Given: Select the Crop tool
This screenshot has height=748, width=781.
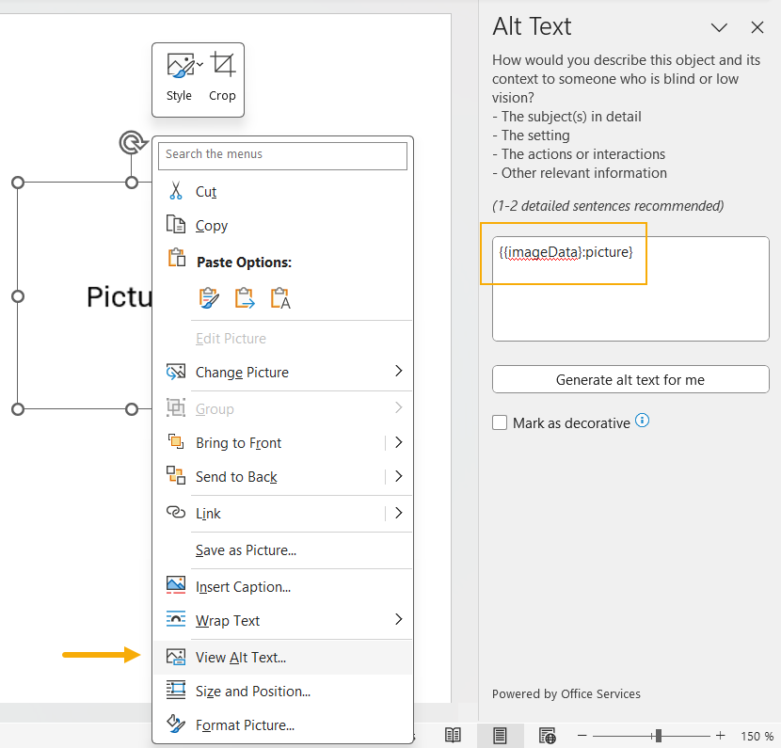Looking at the screenshot, I should [222, 78].
